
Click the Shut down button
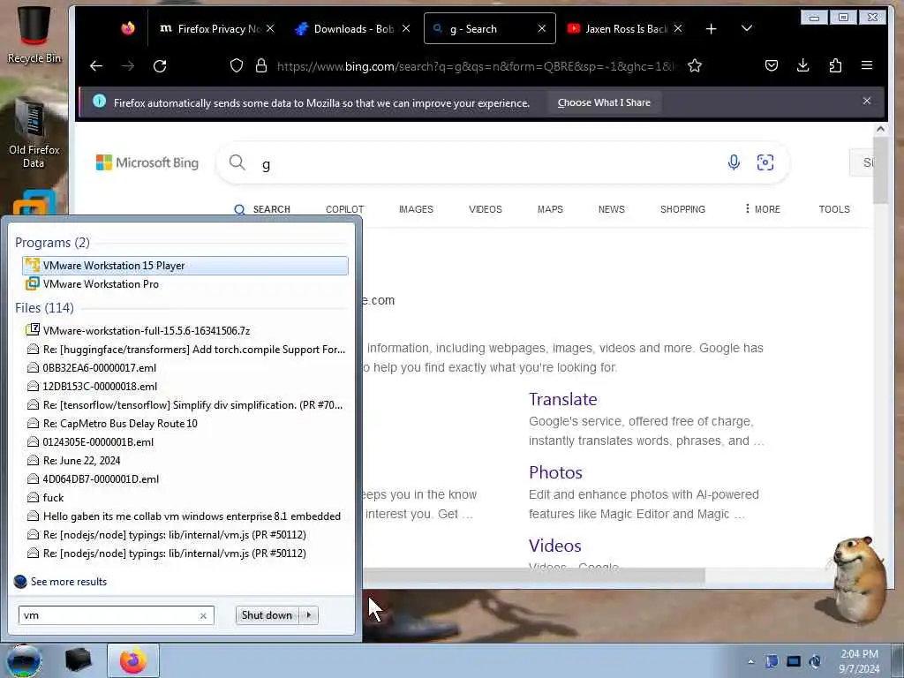click(x=267, y=615)
